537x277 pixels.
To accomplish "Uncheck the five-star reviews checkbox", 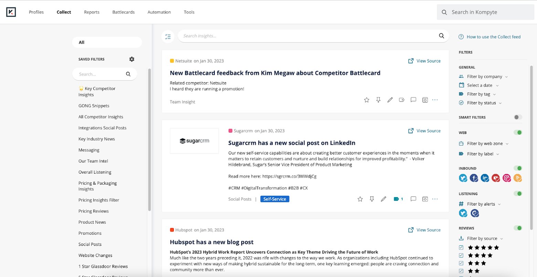I will [461, 247].
